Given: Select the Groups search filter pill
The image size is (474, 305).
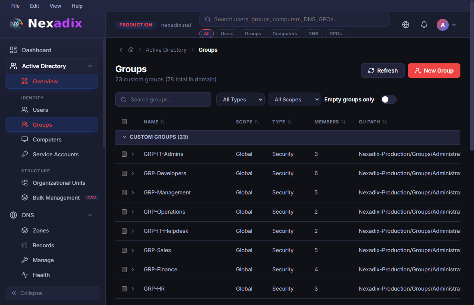Looking at the screenshot, I should (x=253, y=34).
